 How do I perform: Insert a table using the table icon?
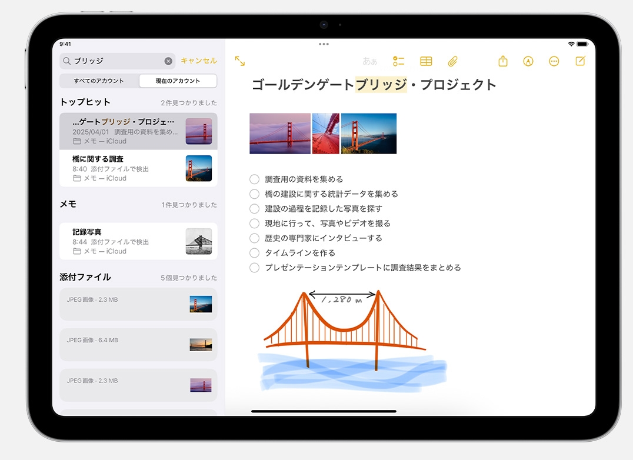[426, 61]
